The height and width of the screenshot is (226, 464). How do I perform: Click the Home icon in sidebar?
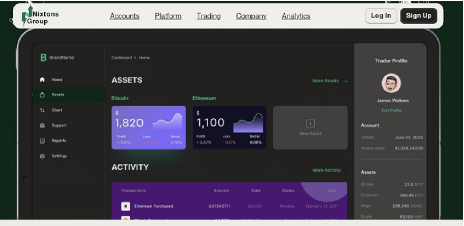click(43, 80)
